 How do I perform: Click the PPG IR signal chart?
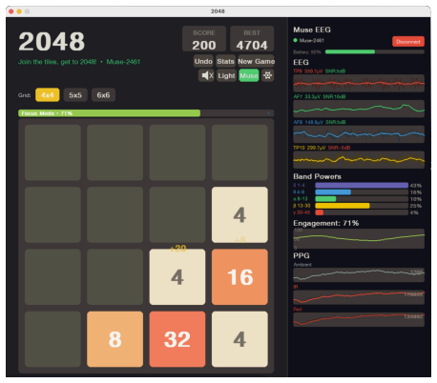[359, 297]
